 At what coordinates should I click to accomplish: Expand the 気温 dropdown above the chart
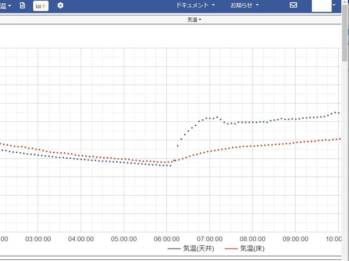click(194, 20)
